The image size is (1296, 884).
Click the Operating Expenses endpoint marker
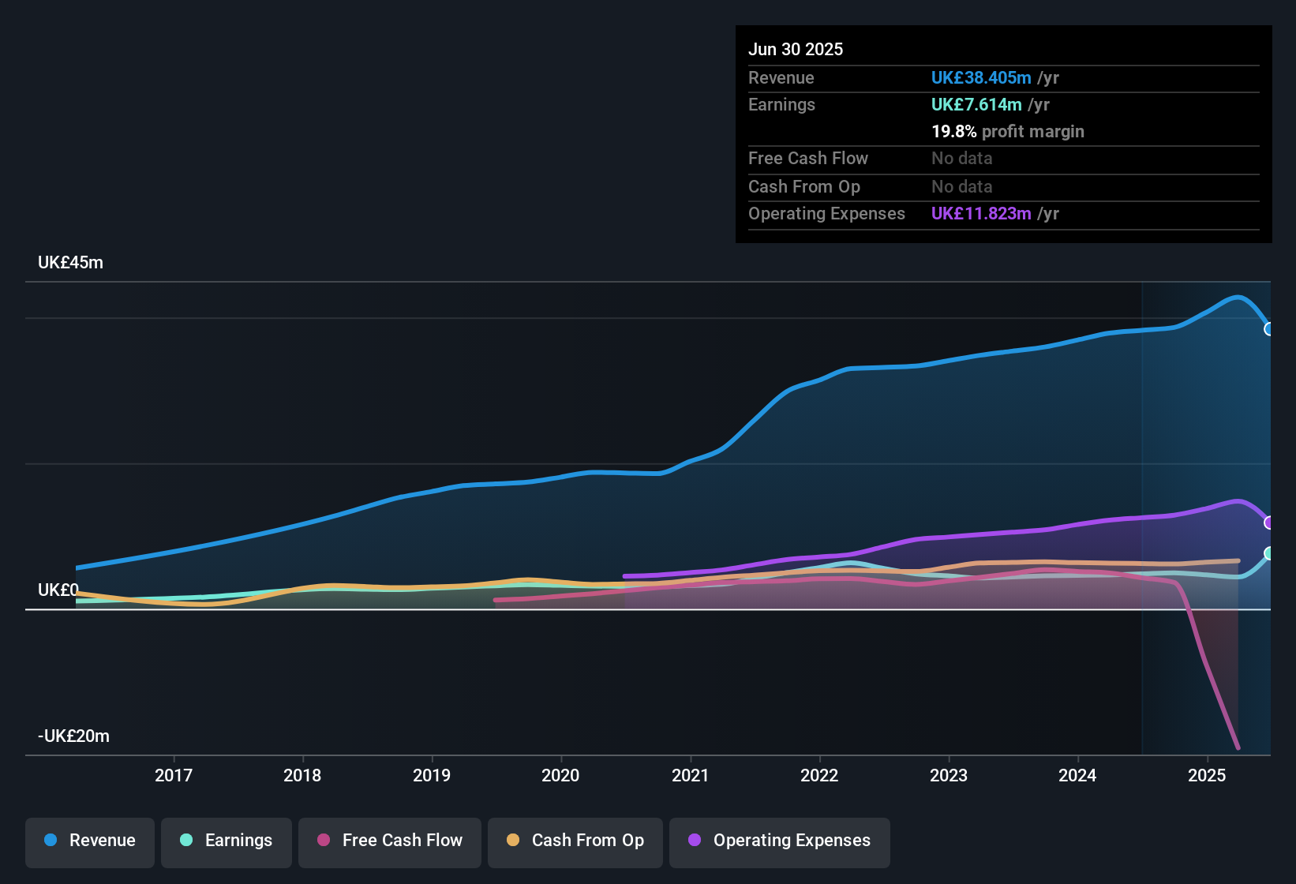(x=1269, y=522)
